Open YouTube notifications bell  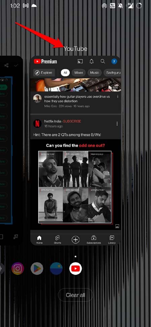click(91, 61)
